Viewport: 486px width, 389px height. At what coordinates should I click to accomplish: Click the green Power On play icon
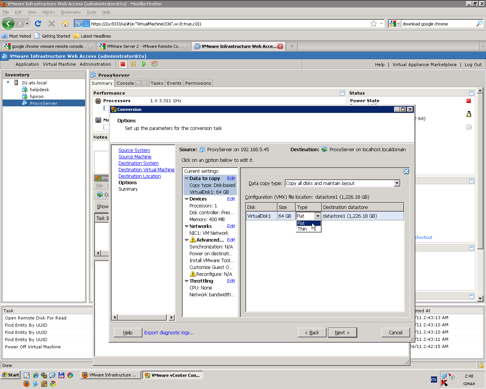coord(144,64)
